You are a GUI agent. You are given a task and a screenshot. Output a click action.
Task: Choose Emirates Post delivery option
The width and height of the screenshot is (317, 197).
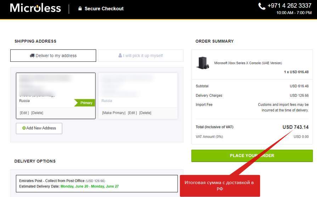click(97, 183)
